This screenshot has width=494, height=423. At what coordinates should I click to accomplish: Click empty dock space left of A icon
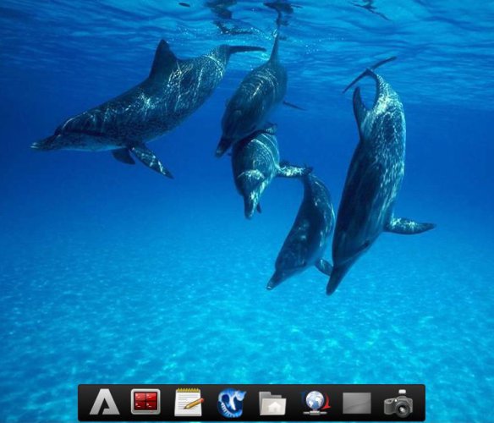(84, 403)
